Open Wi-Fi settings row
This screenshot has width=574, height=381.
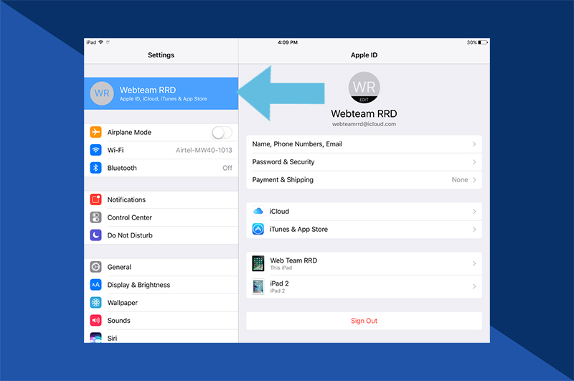pyautogui.click(x=161, y=150)
